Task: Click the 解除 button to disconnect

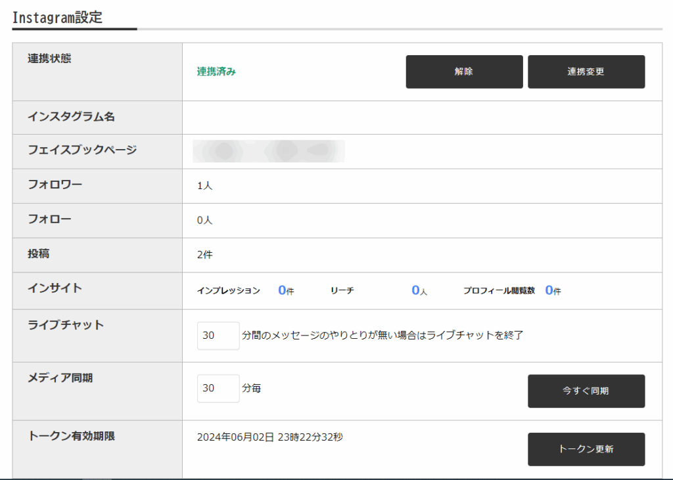Action: pos(464,72)
